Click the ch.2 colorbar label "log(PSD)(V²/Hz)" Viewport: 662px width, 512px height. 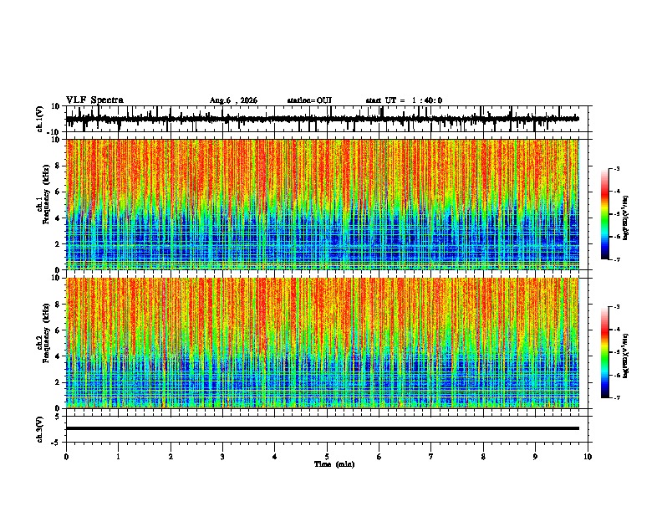[x=625, y=356]
